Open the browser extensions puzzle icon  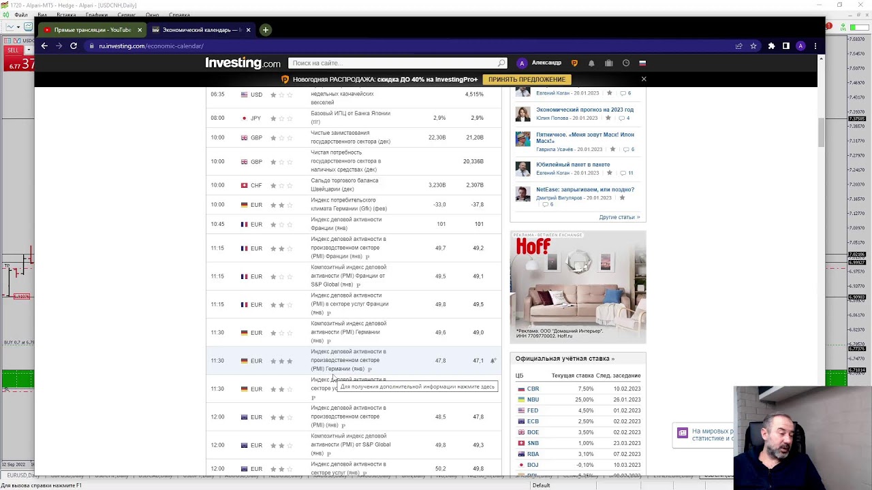(771, 46)
